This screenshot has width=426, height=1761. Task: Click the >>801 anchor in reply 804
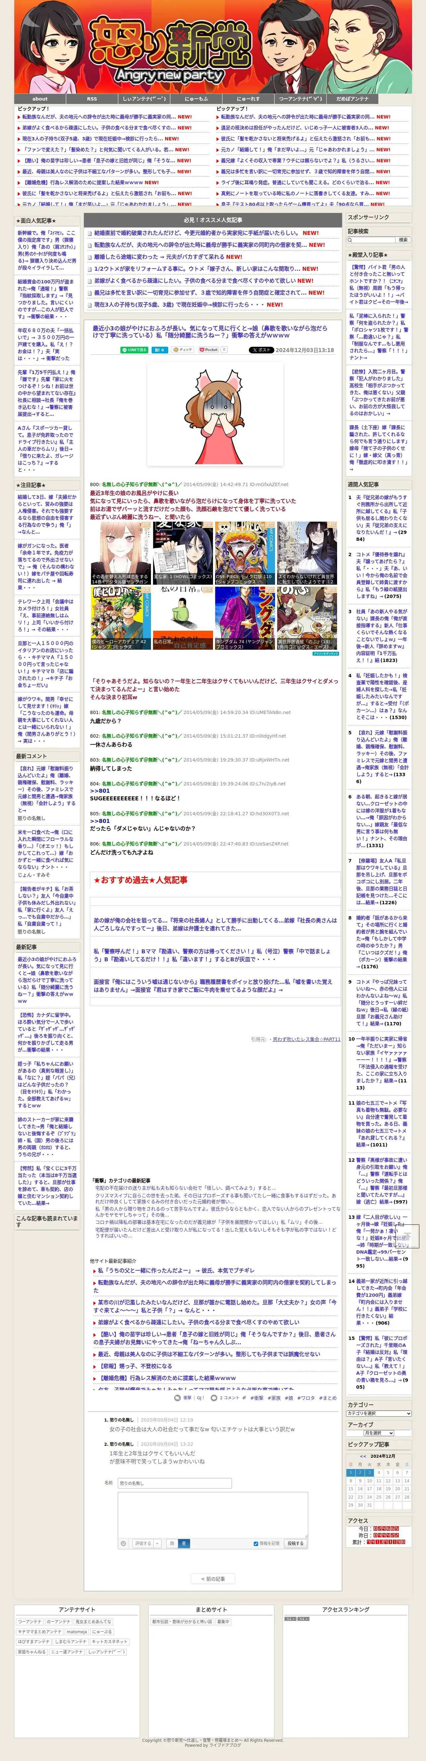100,790
